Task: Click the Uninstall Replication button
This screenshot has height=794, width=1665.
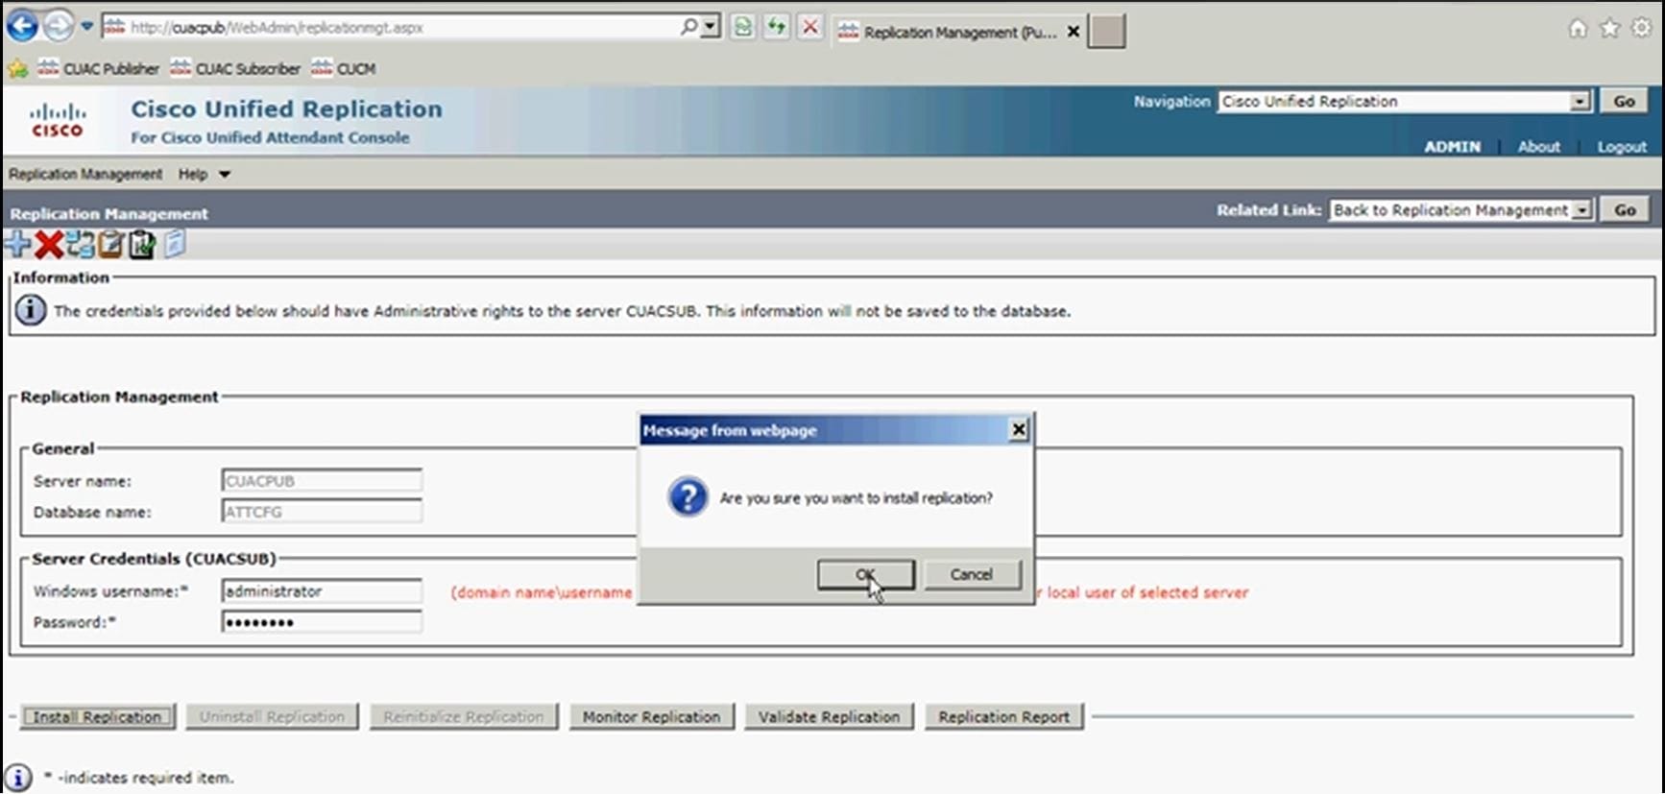Action: pos(273,717)
